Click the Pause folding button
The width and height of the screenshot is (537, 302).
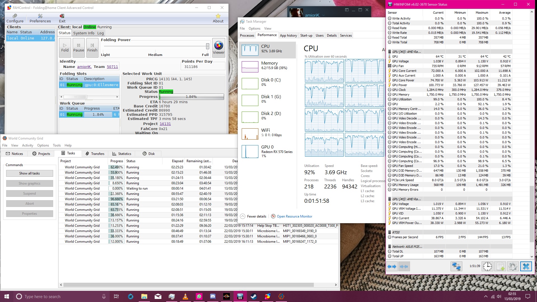[x=79, y=48]
